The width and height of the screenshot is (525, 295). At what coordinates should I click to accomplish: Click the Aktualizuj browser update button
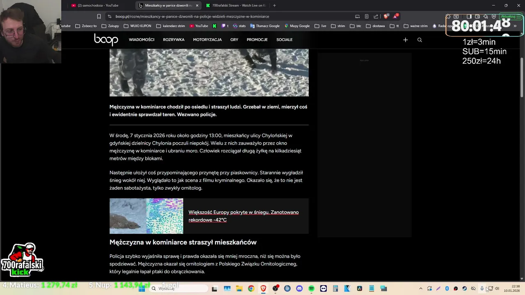click(x=511, y=16)
